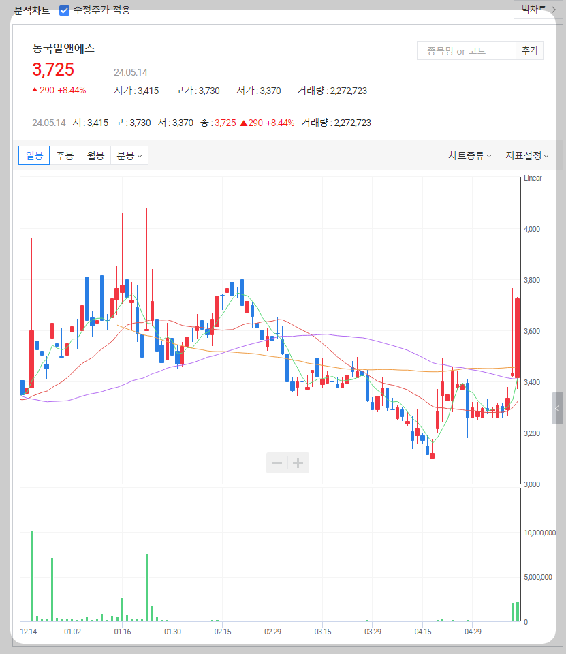
Task: Click the 24.05.14 date beside price
Action: click(x=131, y=72)
